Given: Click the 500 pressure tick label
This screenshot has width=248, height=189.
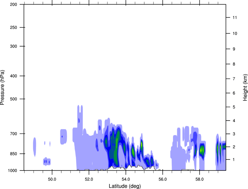Looking at the screenshot, I should (x=13, y=99).
